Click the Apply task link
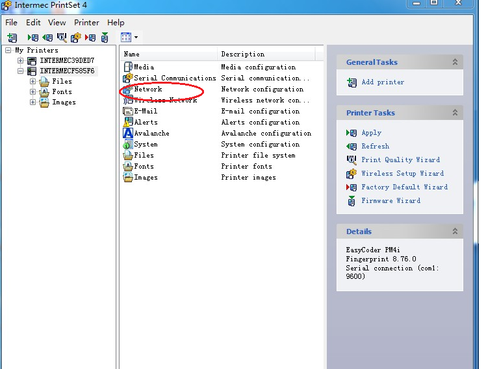Viewport: 486px width, 369px height. point(371,133)
